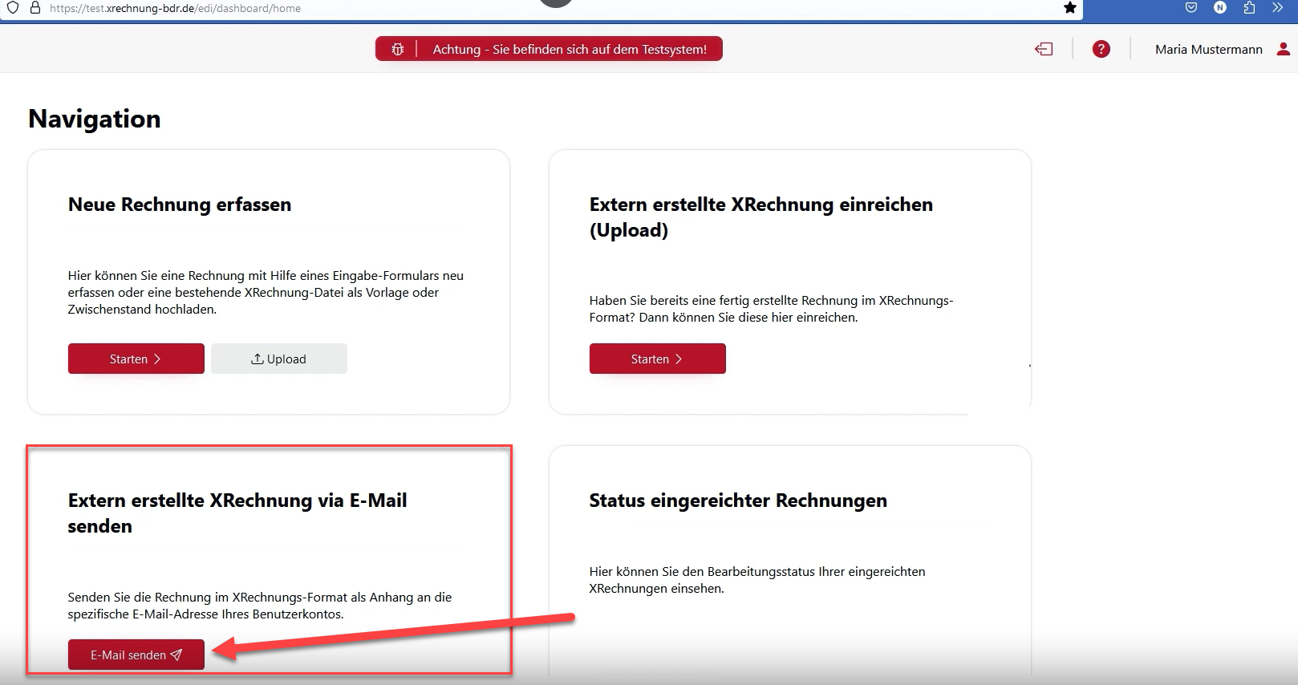Open the Pocket shield icon in the browser toolbar
The height and width of the screenshot is (685, 1298).
[x=1191, y=8]
